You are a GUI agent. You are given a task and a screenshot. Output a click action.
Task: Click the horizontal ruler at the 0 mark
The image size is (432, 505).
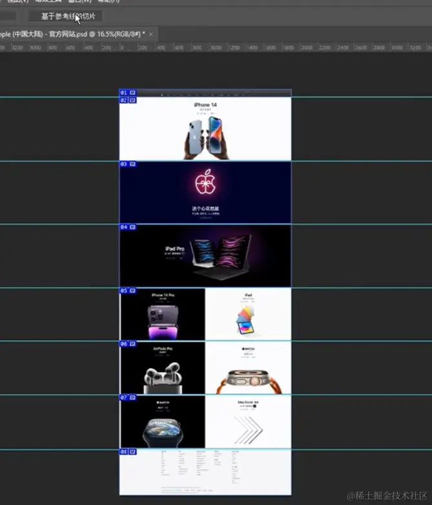pos(122,48)
